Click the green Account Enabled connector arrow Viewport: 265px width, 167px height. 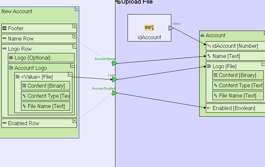114,93
